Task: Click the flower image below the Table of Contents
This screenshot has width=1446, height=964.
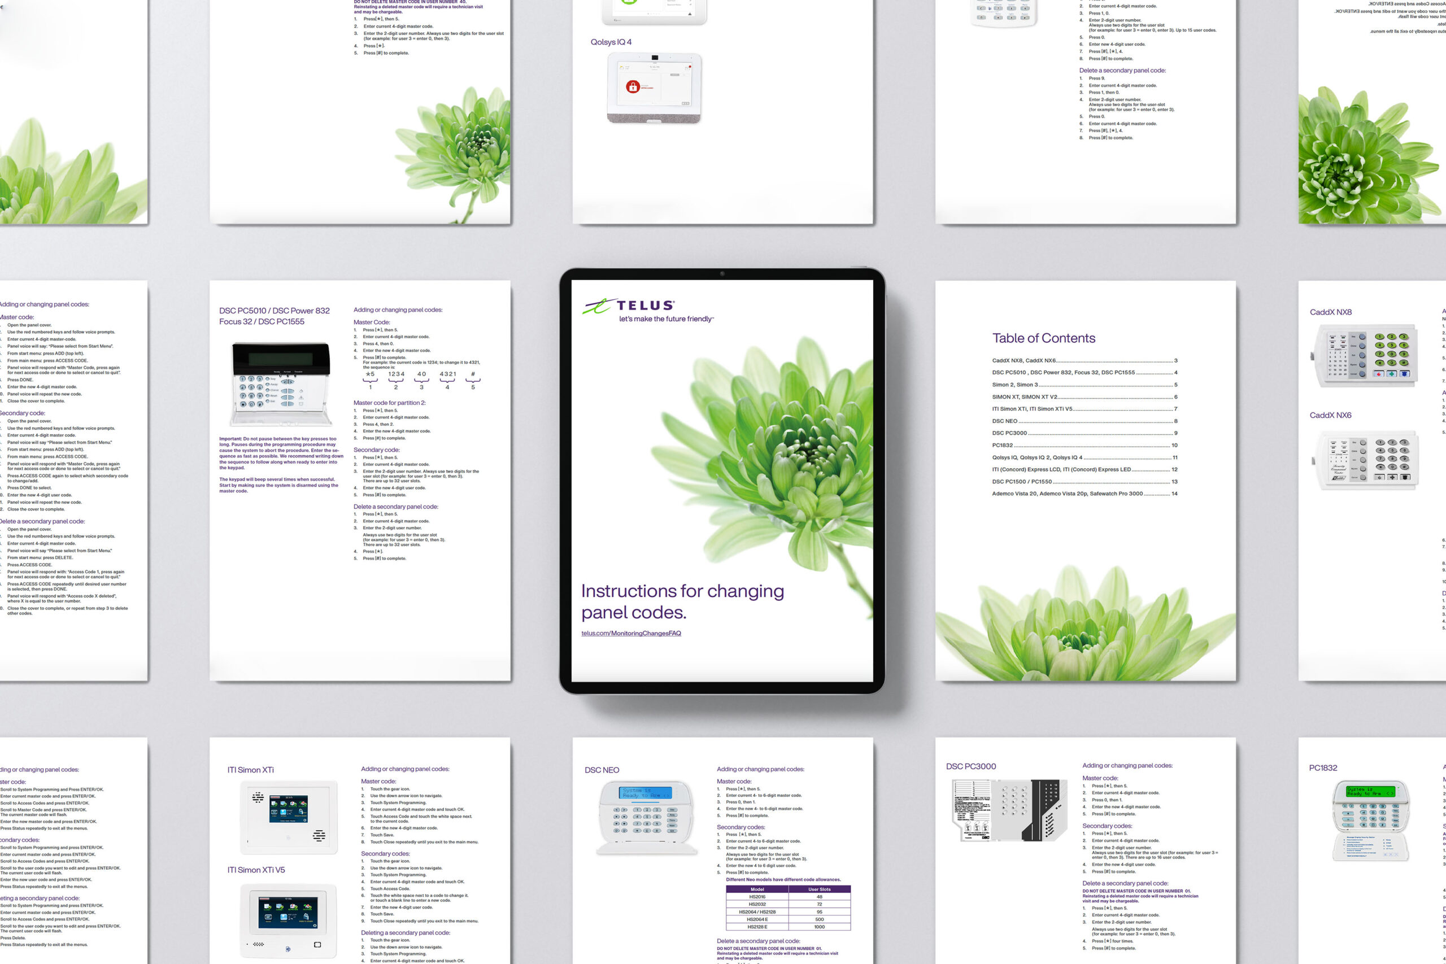Action: coord(1086,623)
